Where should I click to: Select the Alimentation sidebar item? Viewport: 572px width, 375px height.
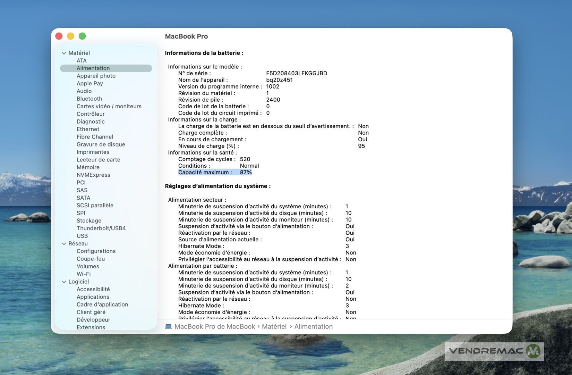[x=93, y=68]
